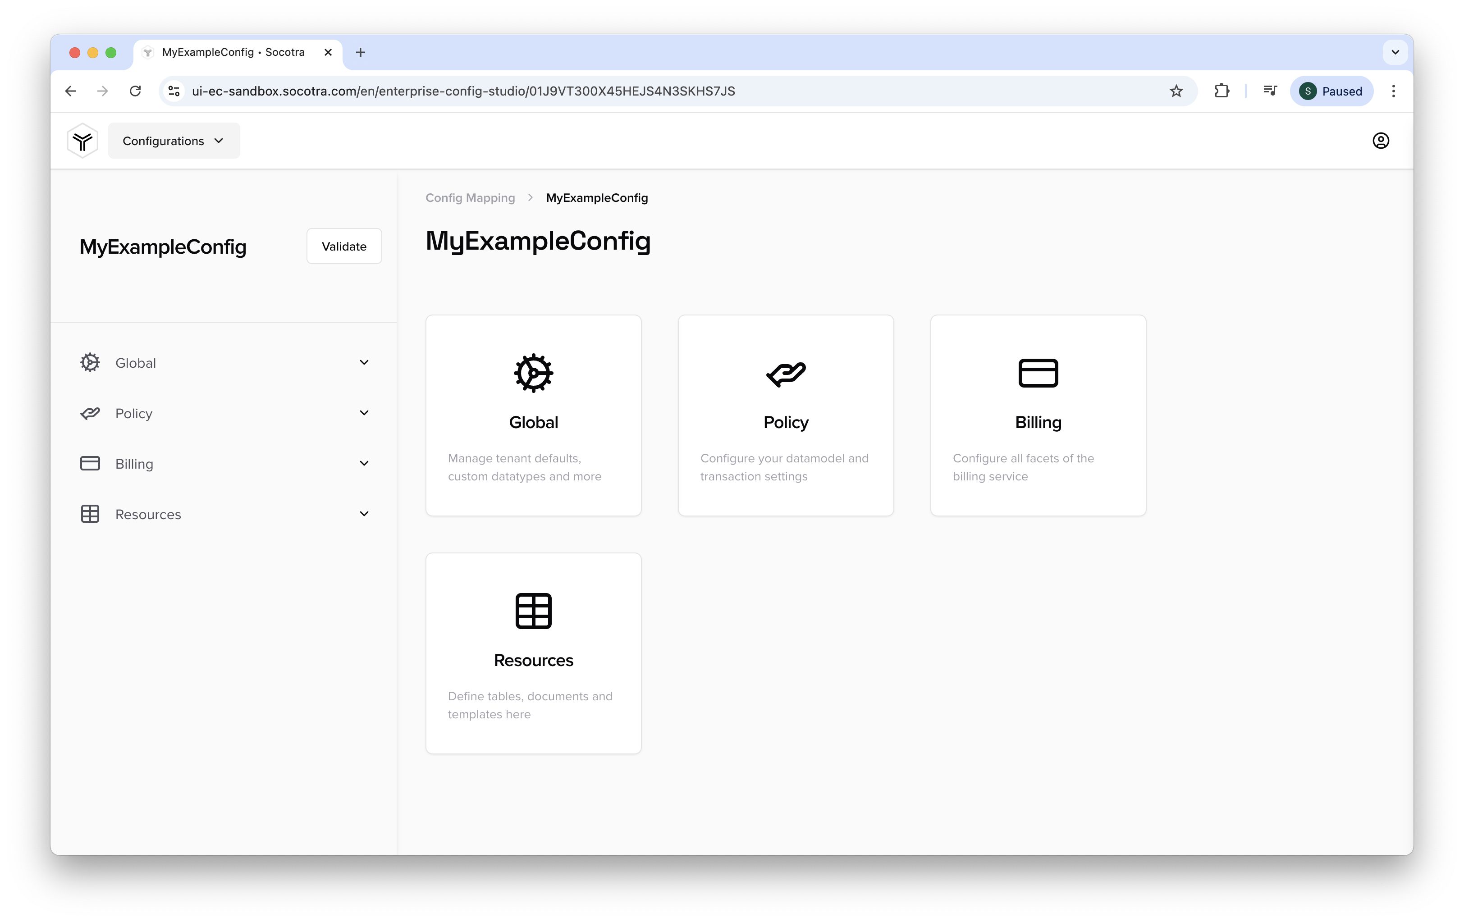This screenshot has width=1464, height=922.
Task: Click the credit card icon on Billing card
Action: 1038,373
